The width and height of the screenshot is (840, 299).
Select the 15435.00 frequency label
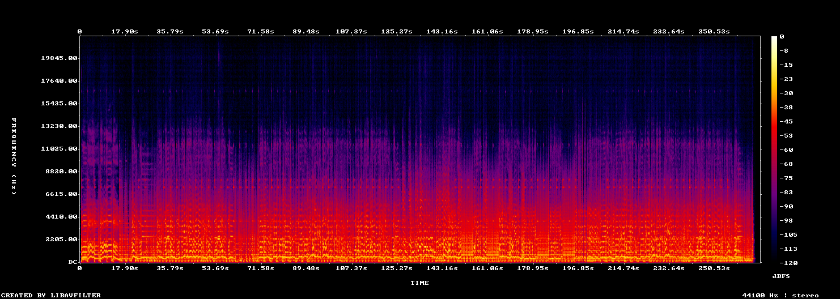(x=59, y=104)
